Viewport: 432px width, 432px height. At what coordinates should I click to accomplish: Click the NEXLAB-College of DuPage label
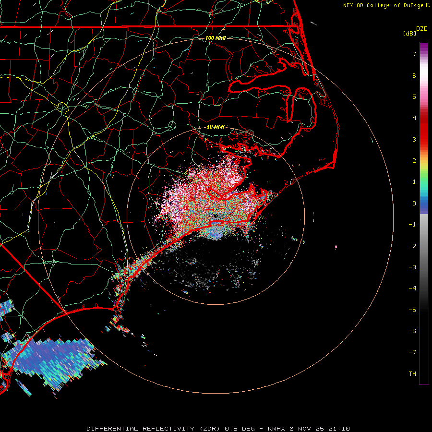click(386, 5)
